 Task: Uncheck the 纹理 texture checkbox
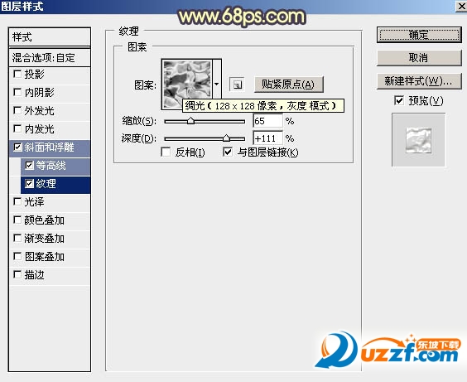pyautogui.click(x=30, y=183)
